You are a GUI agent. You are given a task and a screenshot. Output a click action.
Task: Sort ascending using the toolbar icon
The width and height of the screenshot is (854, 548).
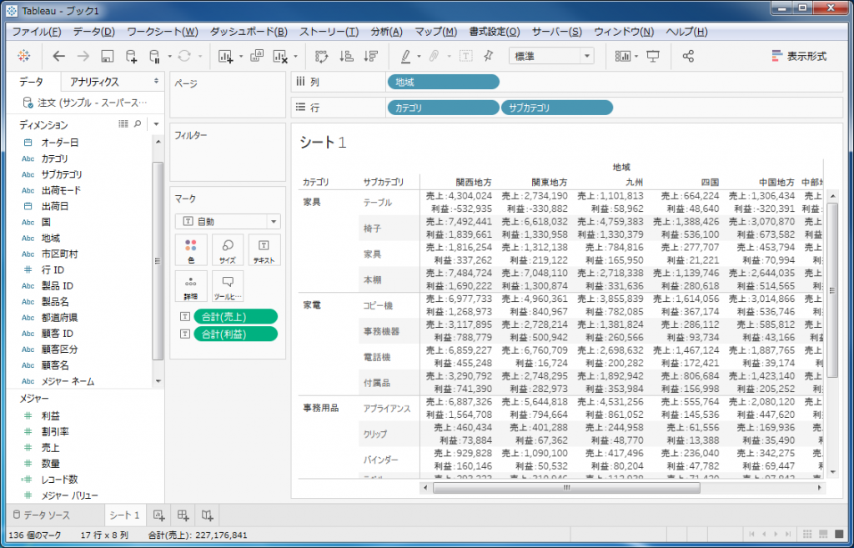tap(346, 56)
